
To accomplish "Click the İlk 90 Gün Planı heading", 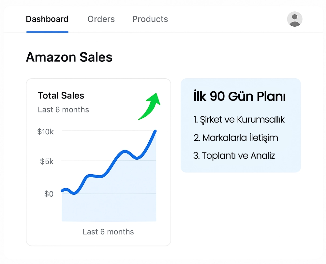I will point(240,97).
